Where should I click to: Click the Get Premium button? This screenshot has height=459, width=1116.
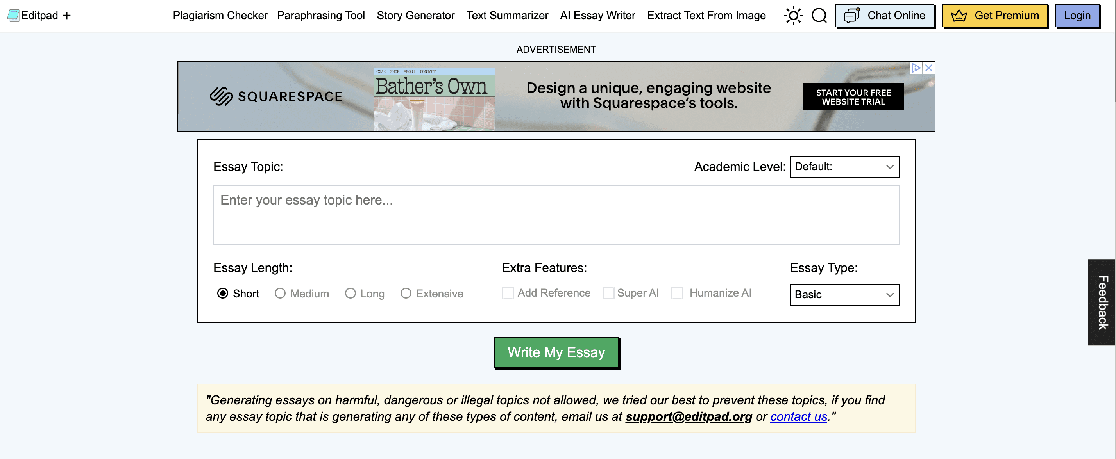(x=994, y=16)
